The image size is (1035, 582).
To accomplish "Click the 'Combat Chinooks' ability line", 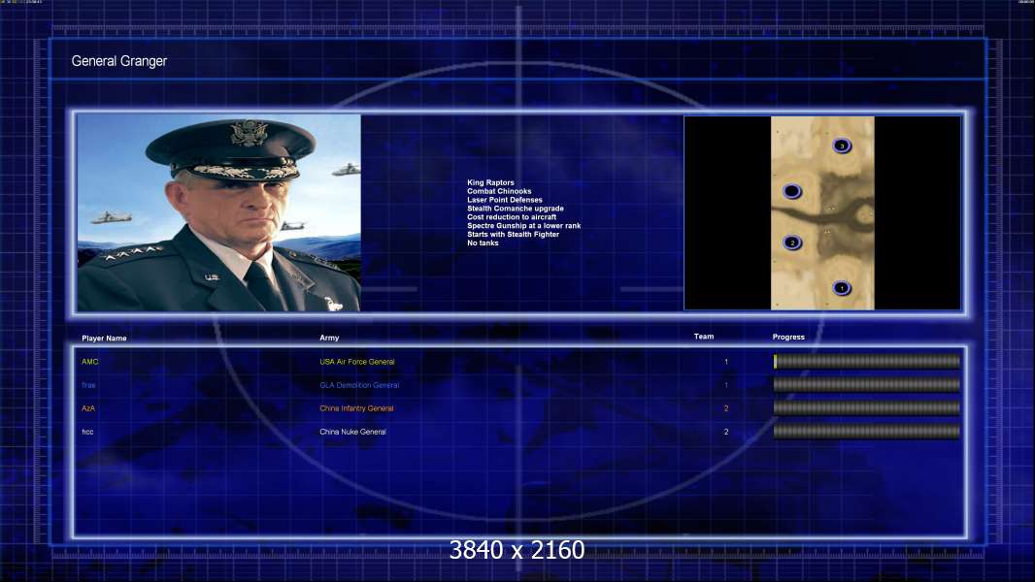I will 499,191.
